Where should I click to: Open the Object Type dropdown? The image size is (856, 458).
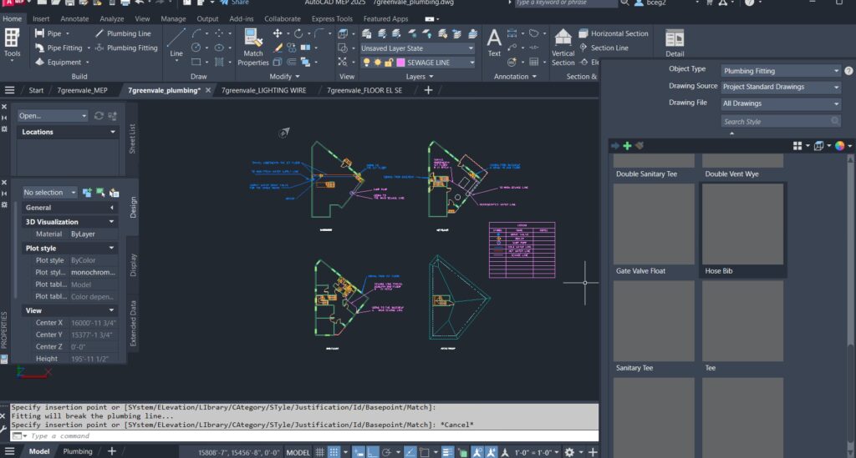tap(781, 71)
